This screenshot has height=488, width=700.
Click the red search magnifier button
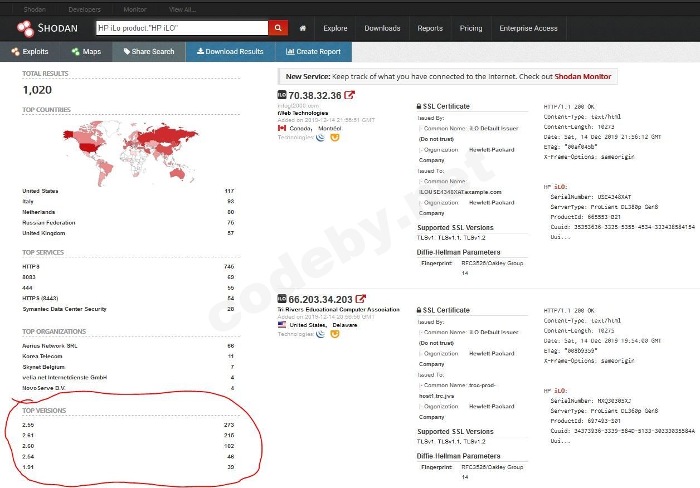point(278,28)
